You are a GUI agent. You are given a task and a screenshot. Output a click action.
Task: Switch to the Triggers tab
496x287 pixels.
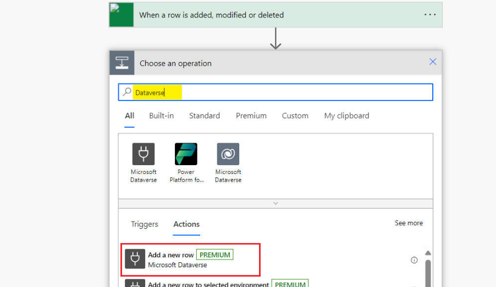(x=144, y=224)
